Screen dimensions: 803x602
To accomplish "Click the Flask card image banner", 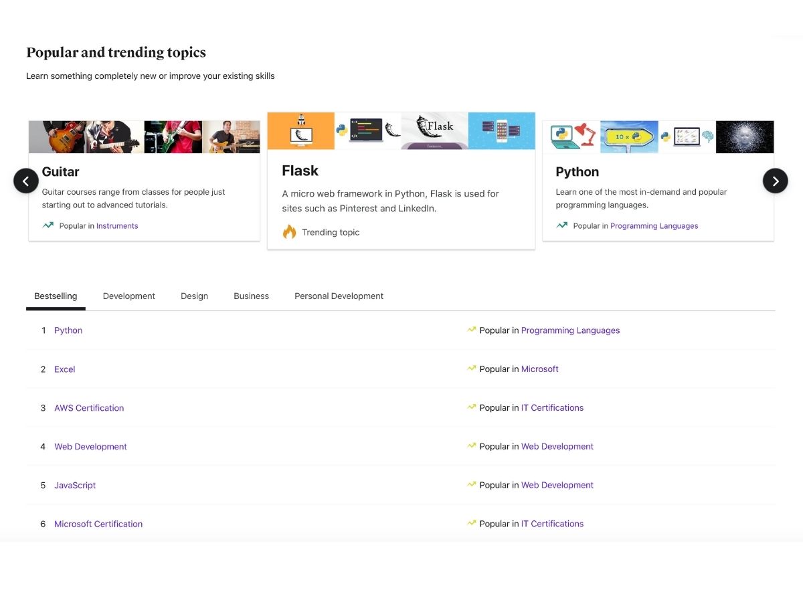I will (x=401, y=131).
